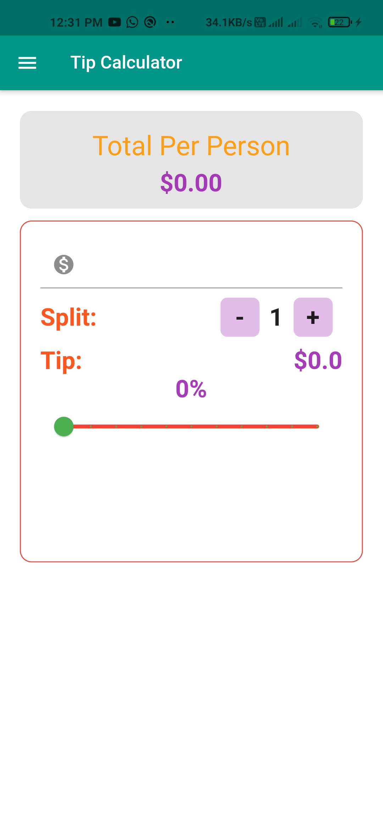Open the navigation drawer with the hamburger menu
The height and width of the screenshot is (831, 383).
point(27,63)
